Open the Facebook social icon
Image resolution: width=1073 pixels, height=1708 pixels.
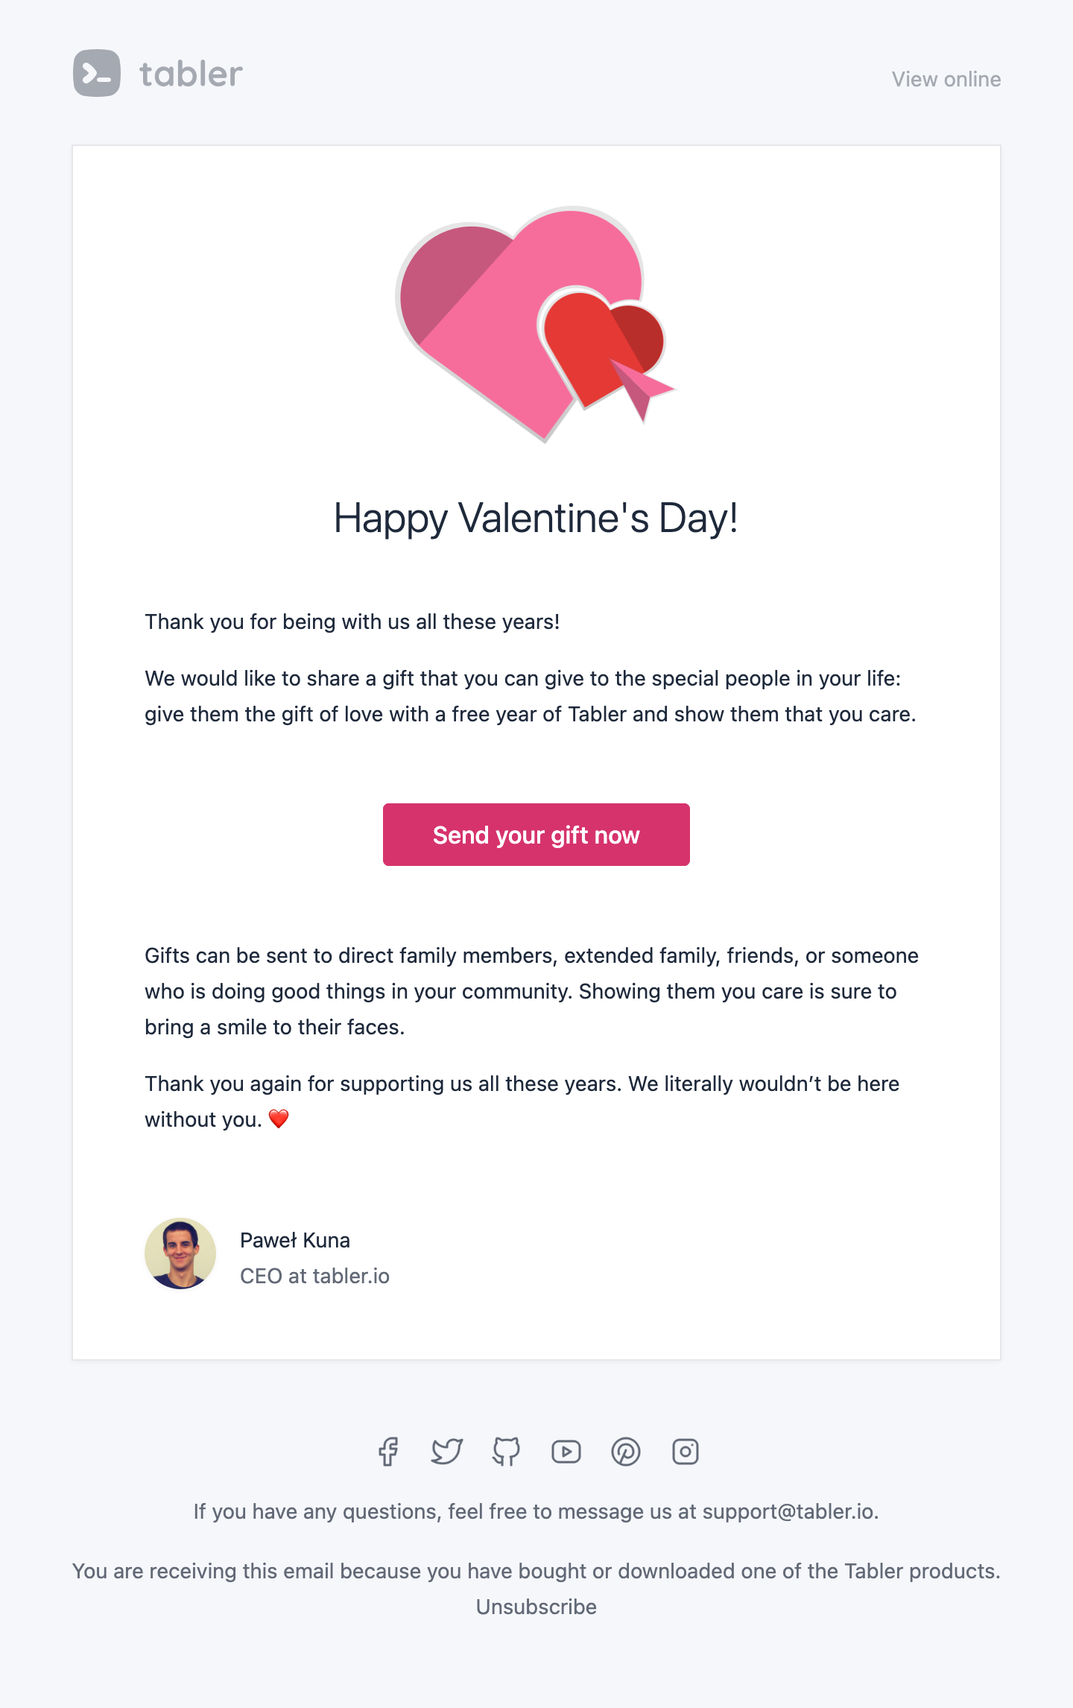point(387,1452)
